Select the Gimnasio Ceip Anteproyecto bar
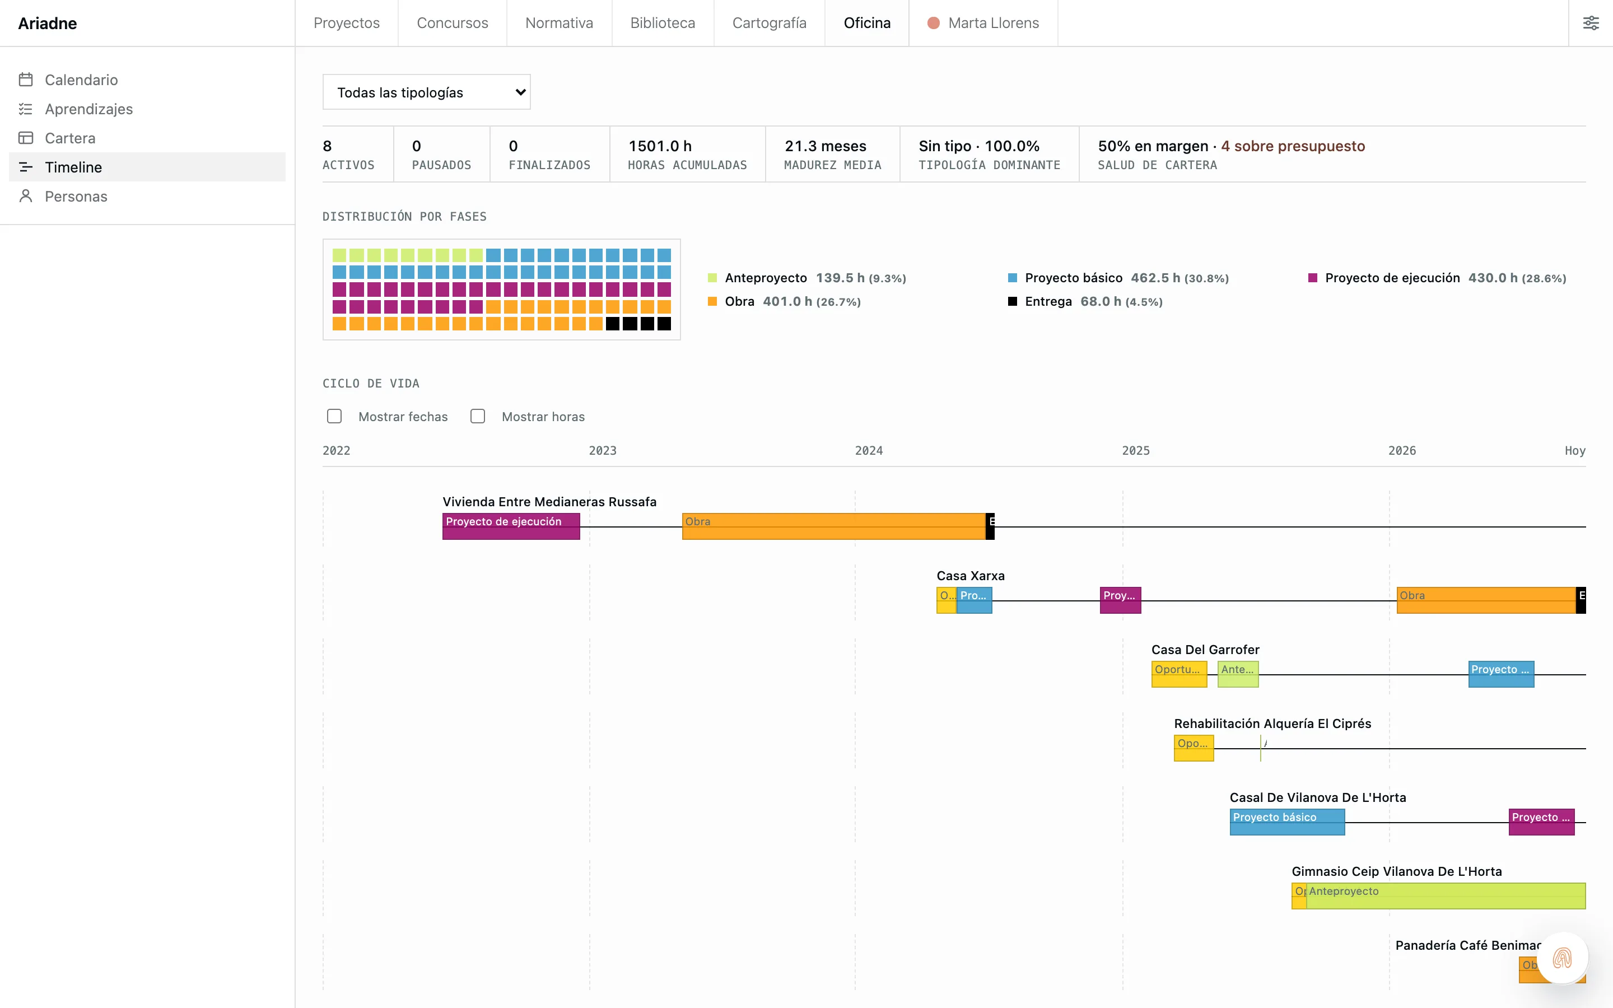The width and height of the screenshot is (1613, 1008). click(x=1446, y=896)
